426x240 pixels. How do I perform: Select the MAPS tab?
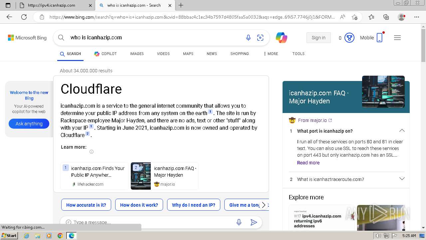click(x=188, y=54)
